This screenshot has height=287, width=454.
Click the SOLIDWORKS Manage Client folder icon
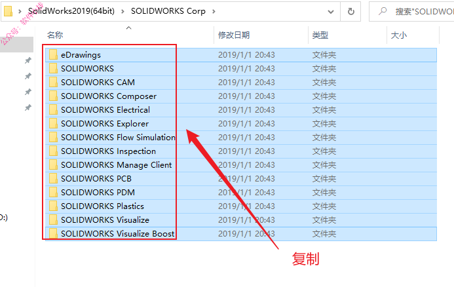pos(53,164)
